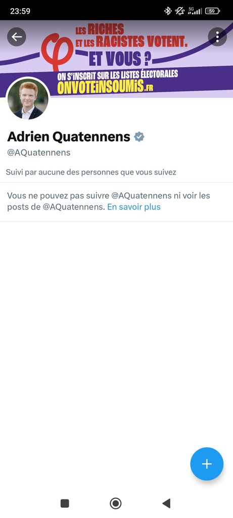
Task: Click the blue verified badge
Action: tap(139, 137)
